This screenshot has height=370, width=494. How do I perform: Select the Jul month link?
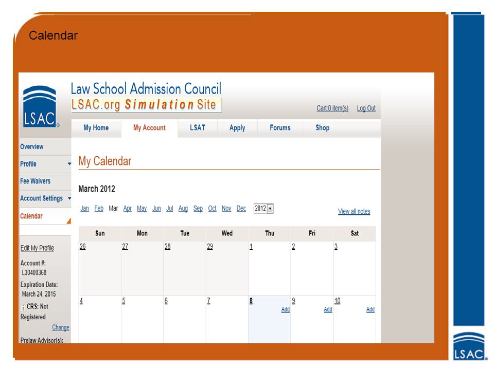pos(169,208)
